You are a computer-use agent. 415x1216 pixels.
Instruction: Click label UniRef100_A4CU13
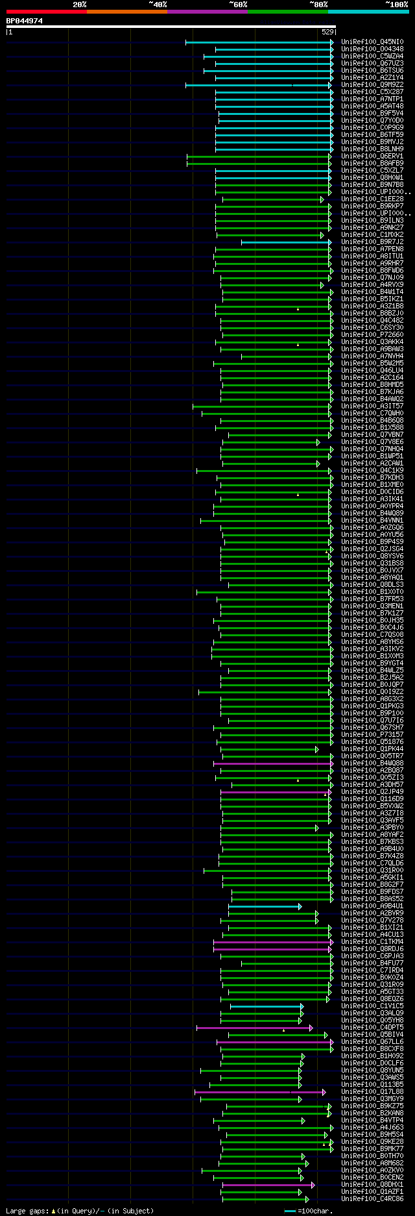372,935
